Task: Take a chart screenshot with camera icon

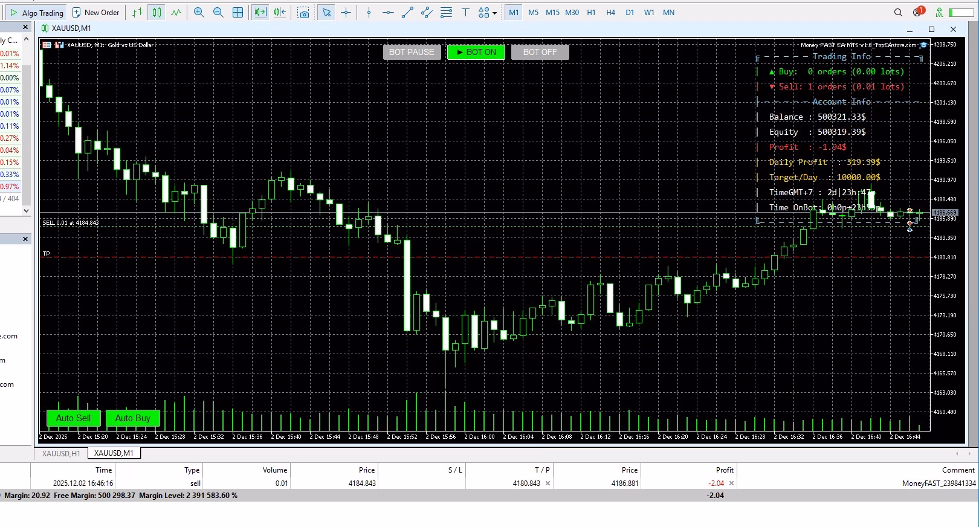Action: (x=303, y=13)
